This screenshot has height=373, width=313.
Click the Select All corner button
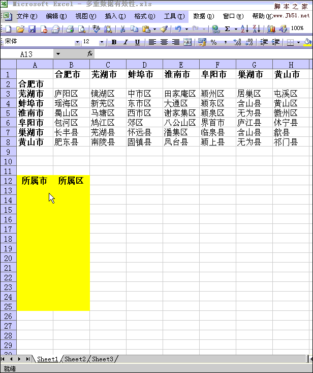(8, 65)
